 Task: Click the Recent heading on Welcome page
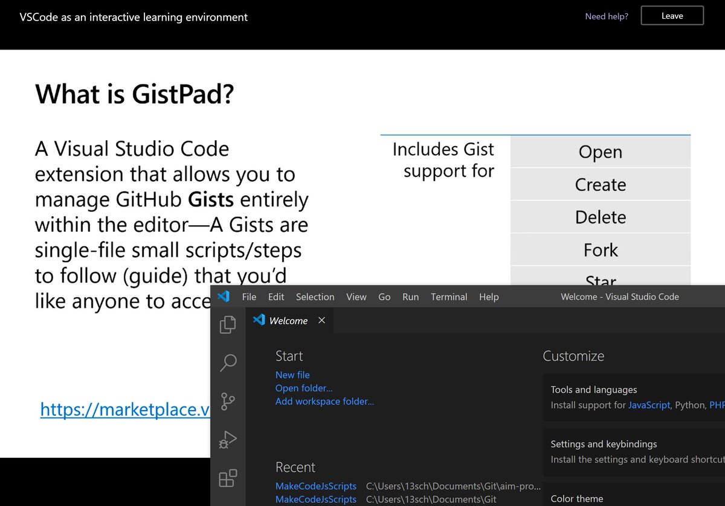295,467
